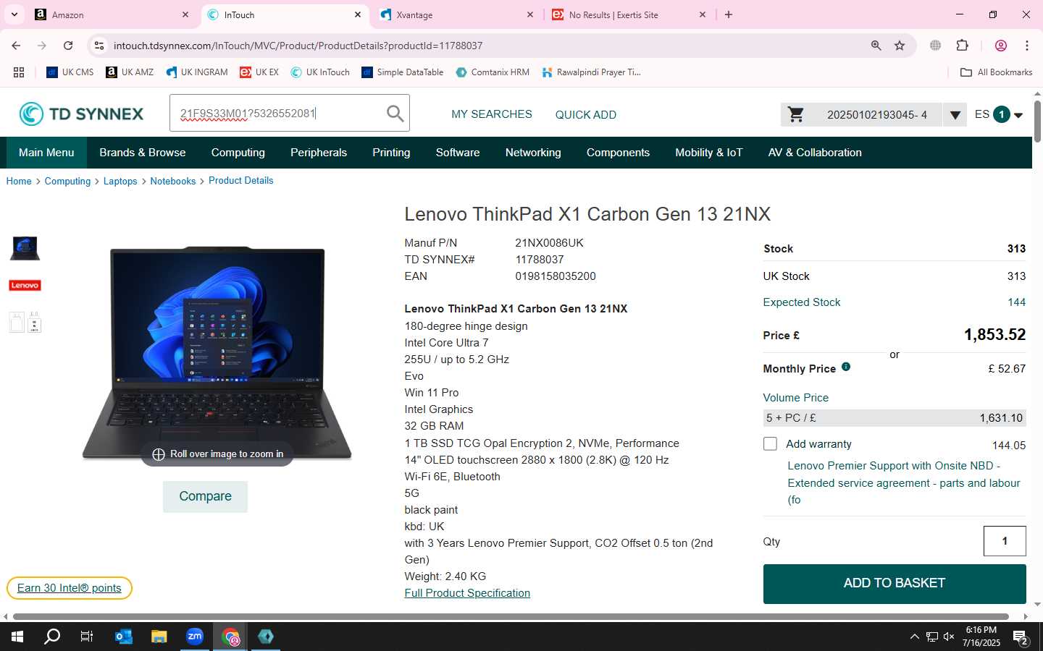Screen dimensions: 1043x651
Task: Click the Qty input field
Action: 1005,541
